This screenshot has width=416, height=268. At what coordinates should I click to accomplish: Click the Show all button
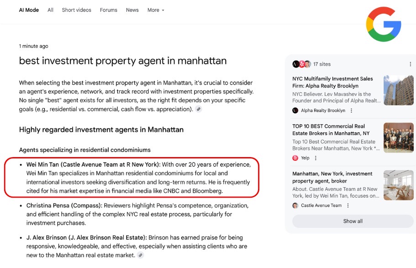coord(353,221)
